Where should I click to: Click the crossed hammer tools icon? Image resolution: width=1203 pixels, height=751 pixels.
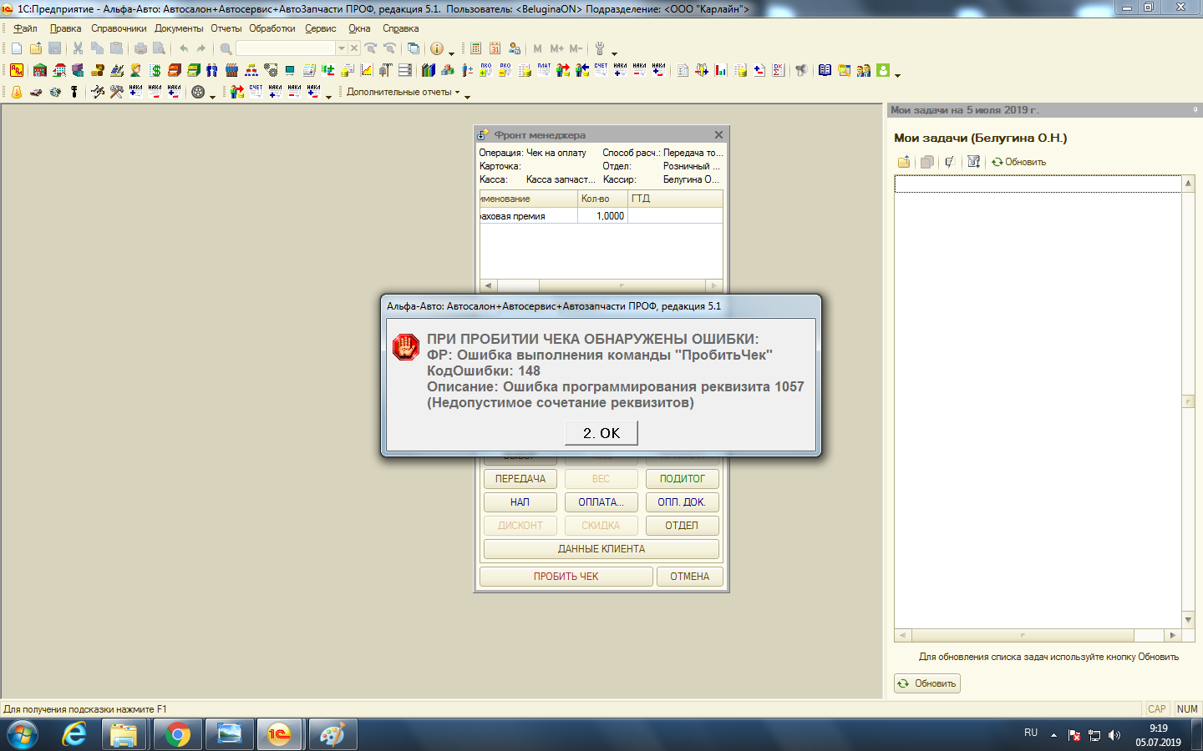(116, 92)
